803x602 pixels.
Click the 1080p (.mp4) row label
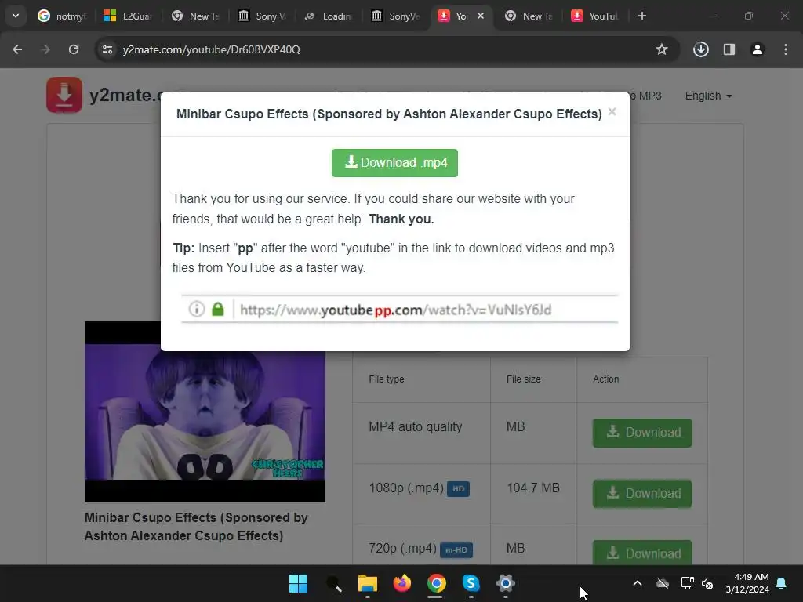(x=406, y=488)
